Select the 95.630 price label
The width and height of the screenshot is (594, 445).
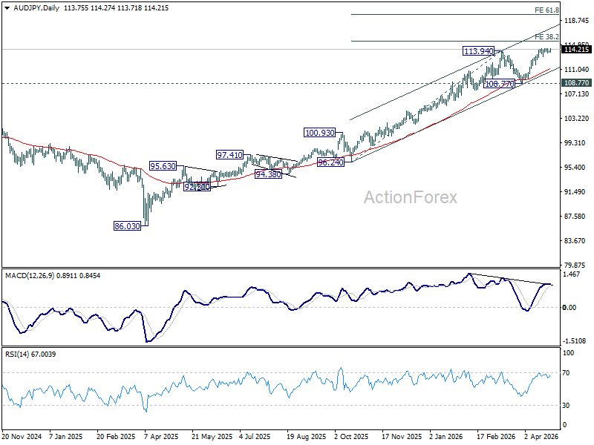click(x=163, y=166)
